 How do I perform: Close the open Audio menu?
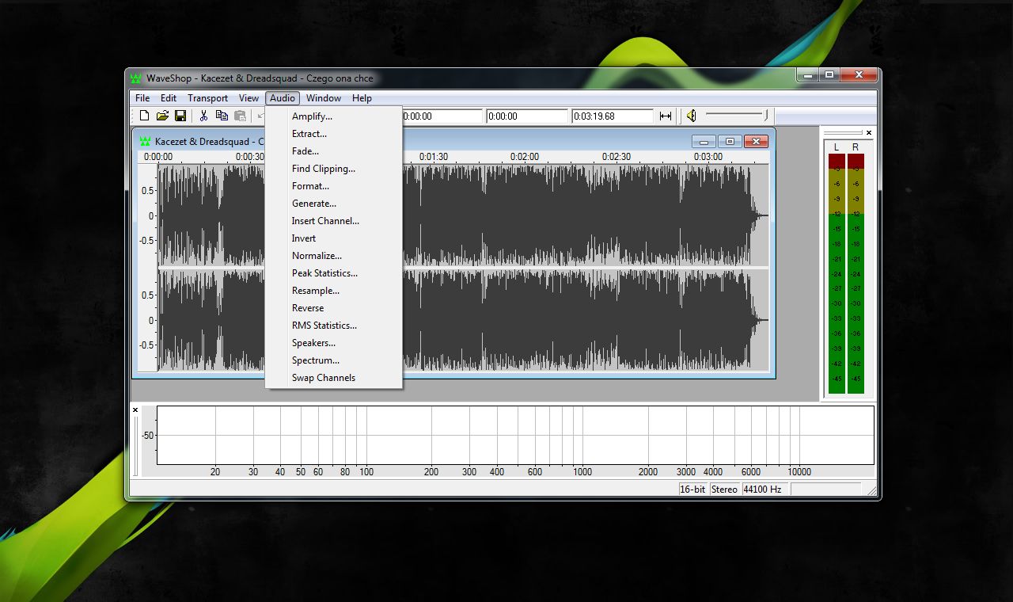coord(283,98)
